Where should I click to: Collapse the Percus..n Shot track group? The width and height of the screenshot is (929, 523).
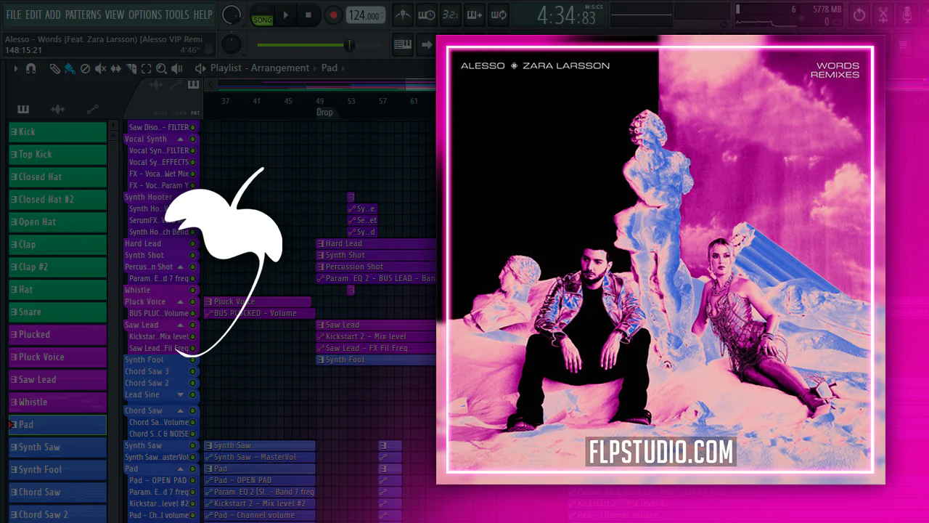point(181,267)
